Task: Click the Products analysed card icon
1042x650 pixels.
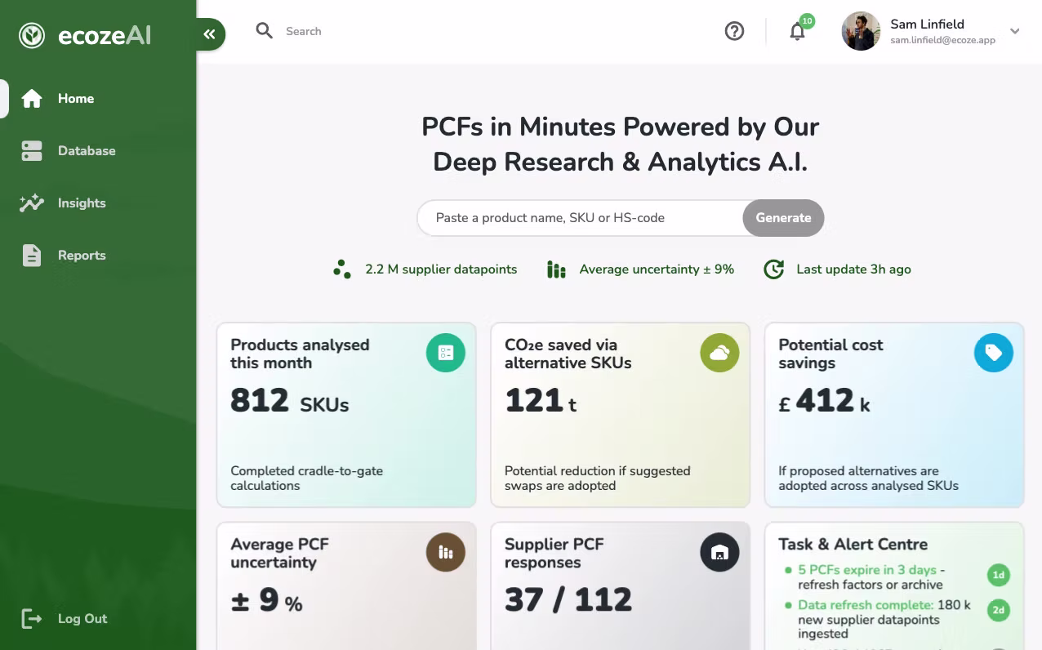Action: (446, 353)
